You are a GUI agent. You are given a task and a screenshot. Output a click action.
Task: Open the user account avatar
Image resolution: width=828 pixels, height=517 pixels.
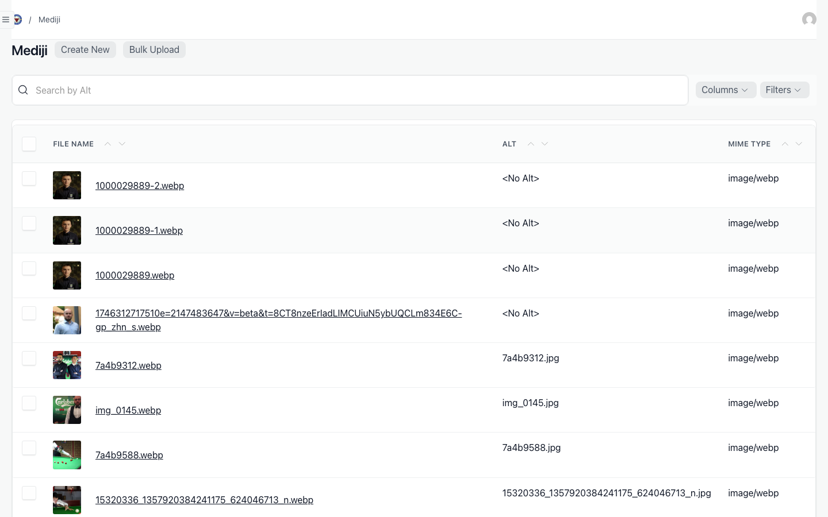tap(809, 20)
